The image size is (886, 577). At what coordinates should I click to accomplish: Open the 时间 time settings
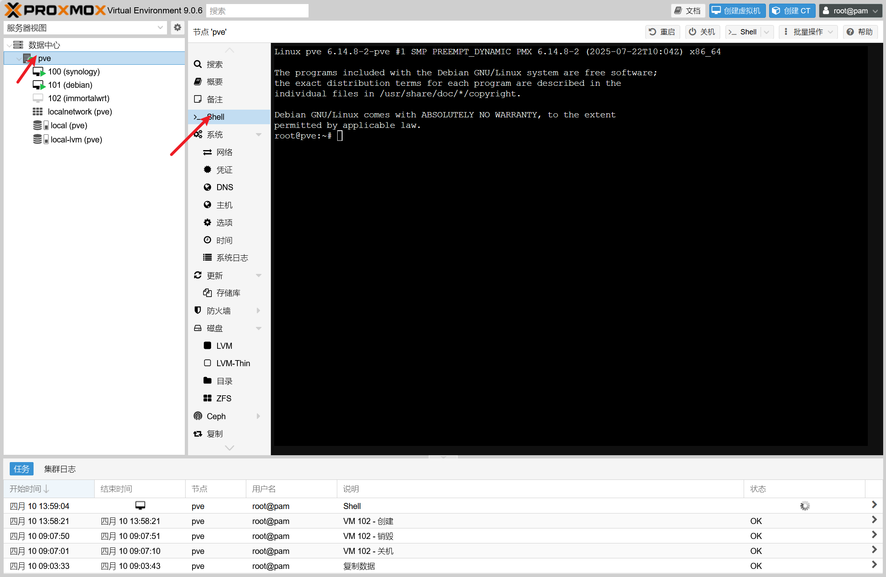point(229,240)
